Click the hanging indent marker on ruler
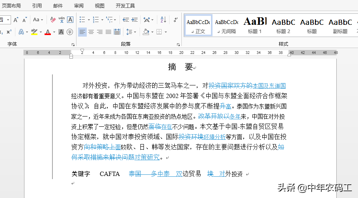 coord(71,55)
